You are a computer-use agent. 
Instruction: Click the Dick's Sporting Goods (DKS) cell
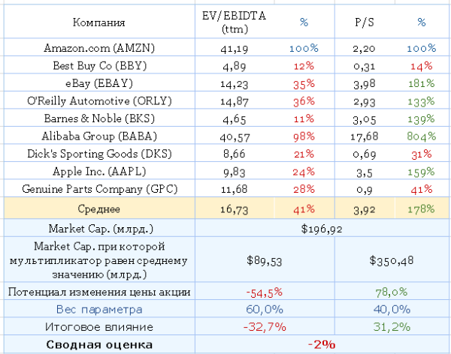pos(101,153)
